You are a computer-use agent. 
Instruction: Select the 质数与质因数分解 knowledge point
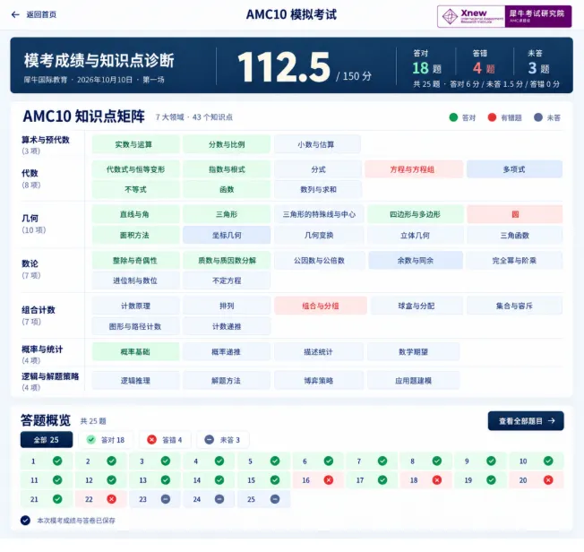coord(227,260)
